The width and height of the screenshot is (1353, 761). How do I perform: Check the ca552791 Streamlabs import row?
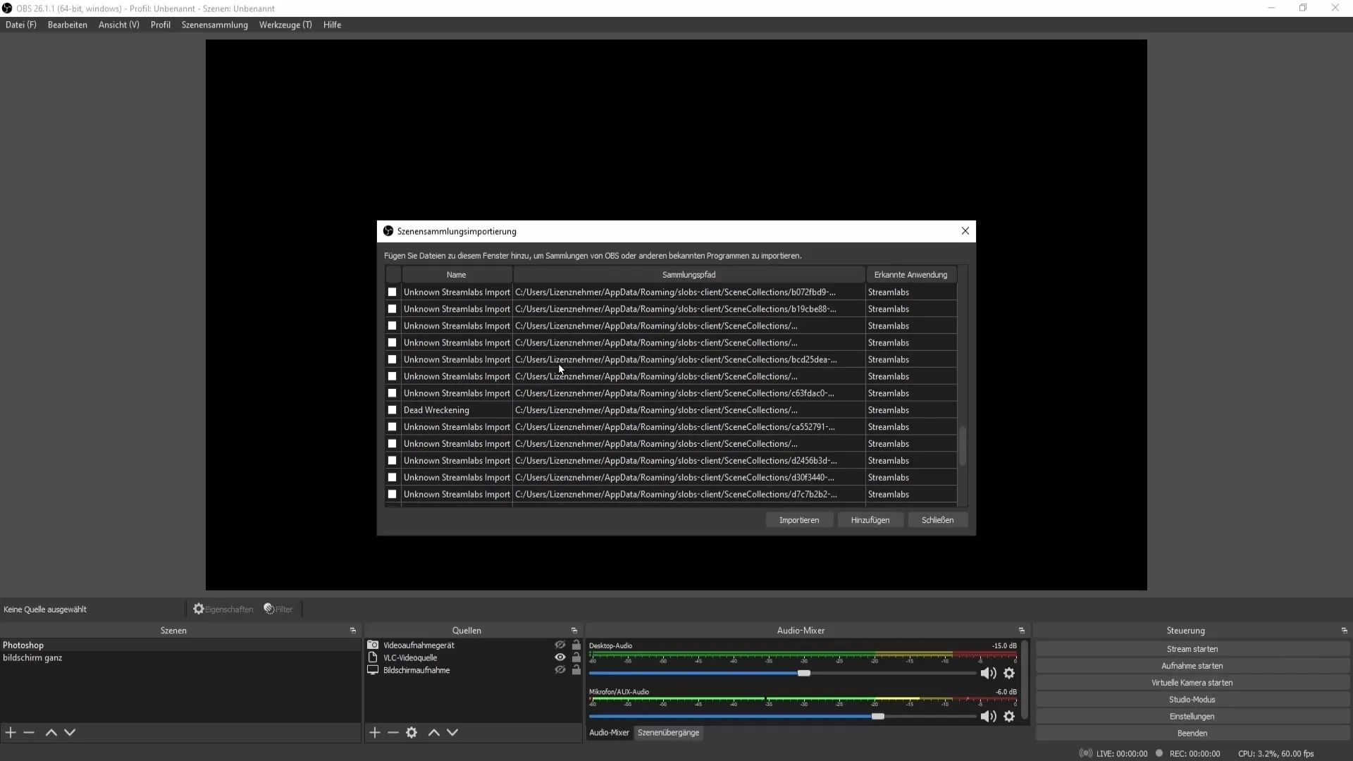(x=393, y=427)
